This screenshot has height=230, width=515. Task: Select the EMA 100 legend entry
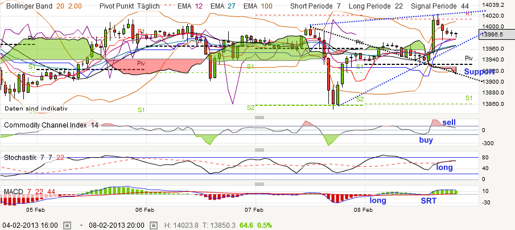pyautogui.click(x=258, y=6)
